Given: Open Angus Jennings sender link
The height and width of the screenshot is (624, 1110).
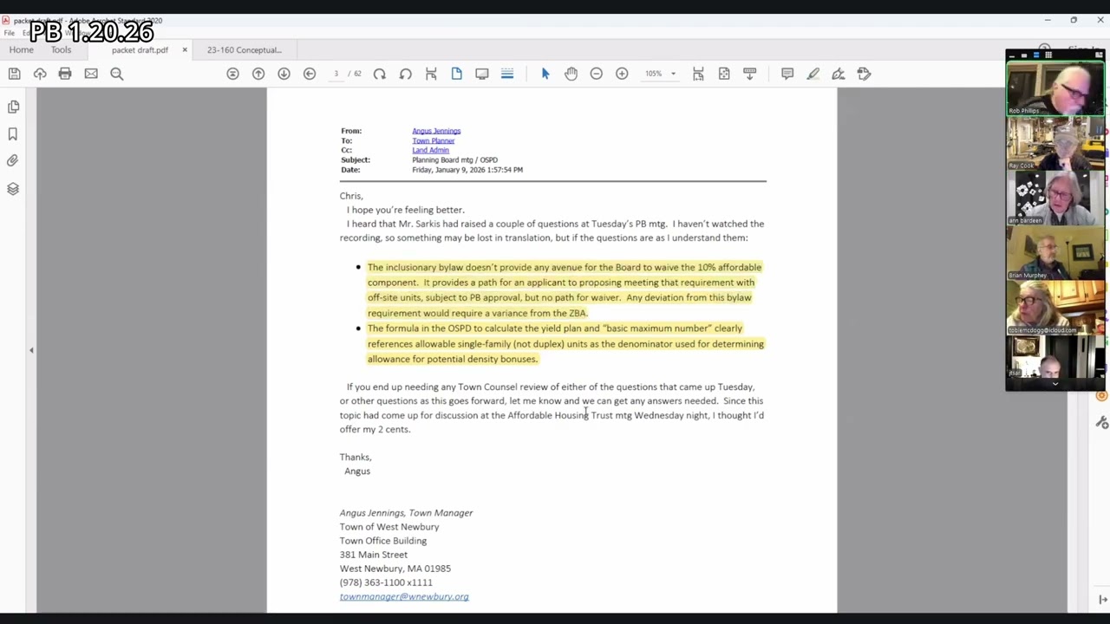Looking at the screenshot, I should click(436, 131).
